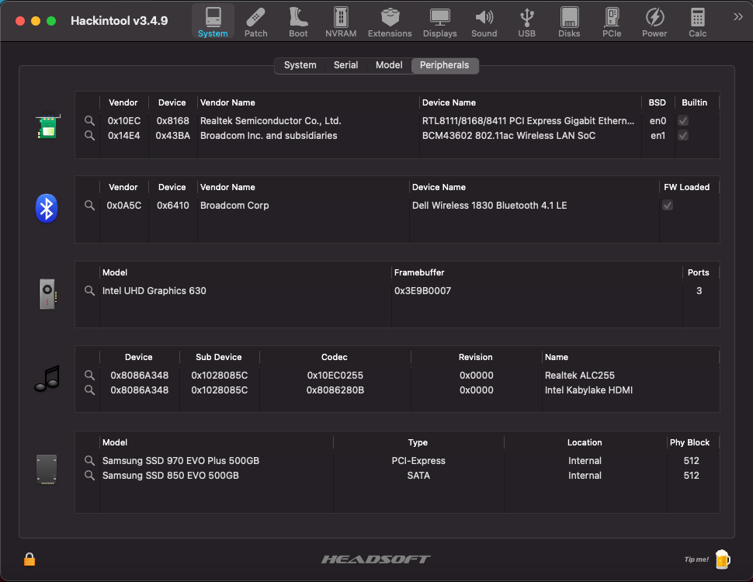The width and height of the screenshot is (753, 582).
Task: Select the BCM43602 802.11ac Wireless LAN SoC
Action: [508, 136]
